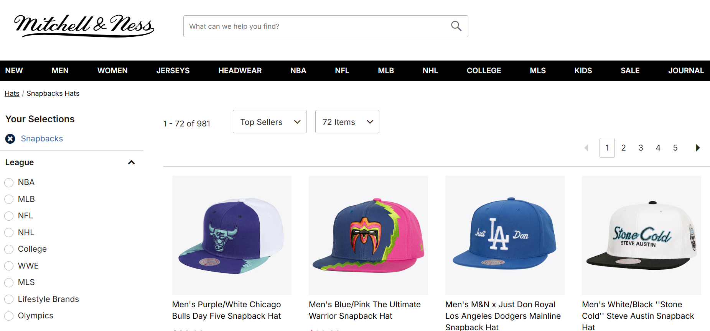Viewport: 710px width, 331px height.
Task: Go to results page 2
Action: pyautogui.click(x=624, y=148)
